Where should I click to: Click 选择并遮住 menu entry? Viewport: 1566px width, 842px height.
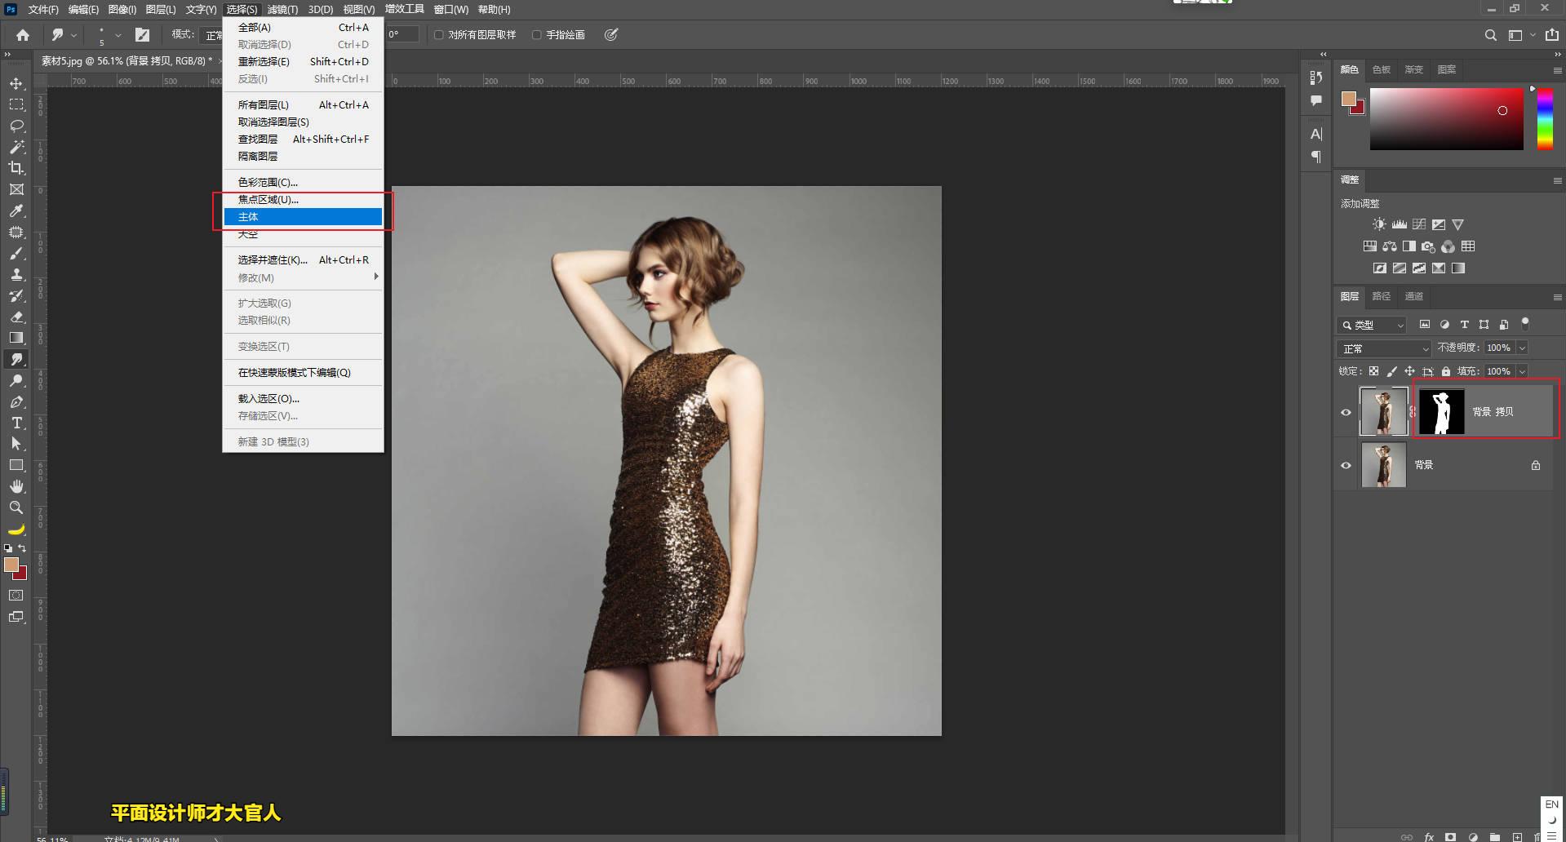[273, 260]
